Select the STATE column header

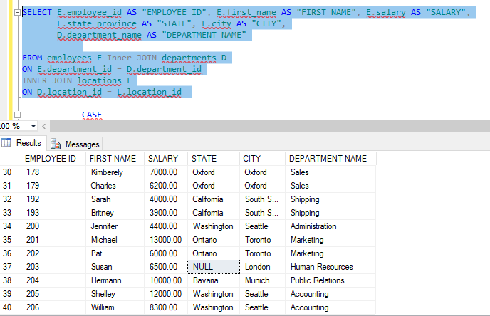coord(204,159)
